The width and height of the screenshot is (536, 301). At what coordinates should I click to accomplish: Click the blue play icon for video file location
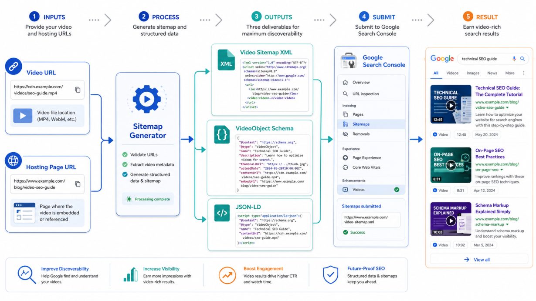(x=23, y=116)
